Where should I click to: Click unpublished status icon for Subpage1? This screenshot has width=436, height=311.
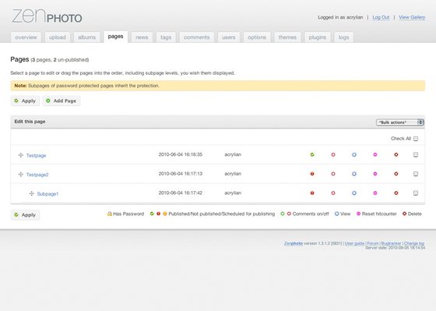312,193
